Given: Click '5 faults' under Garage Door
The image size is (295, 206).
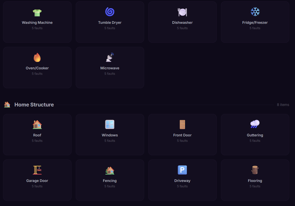Looking at the screenshot, I should click(x=37, y=186).
